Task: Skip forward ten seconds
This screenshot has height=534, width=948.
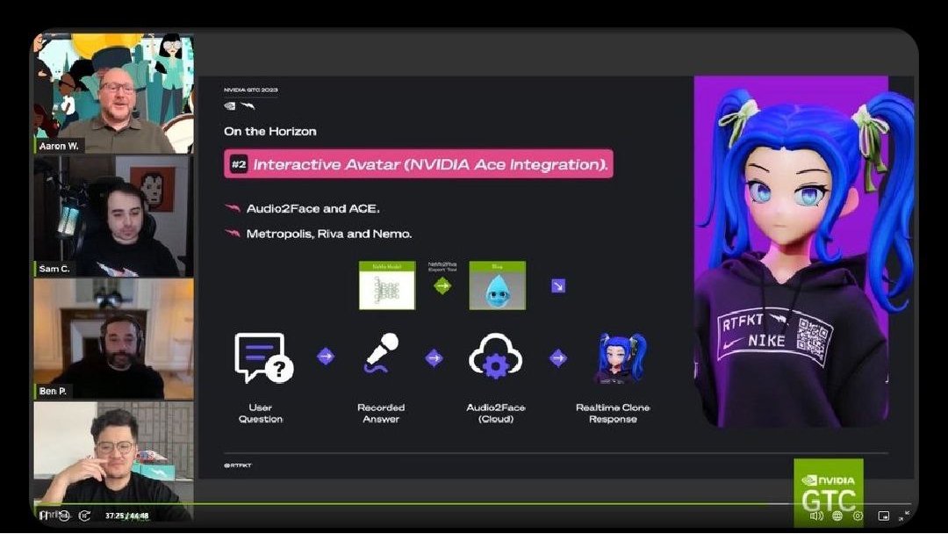Action: 84,516
